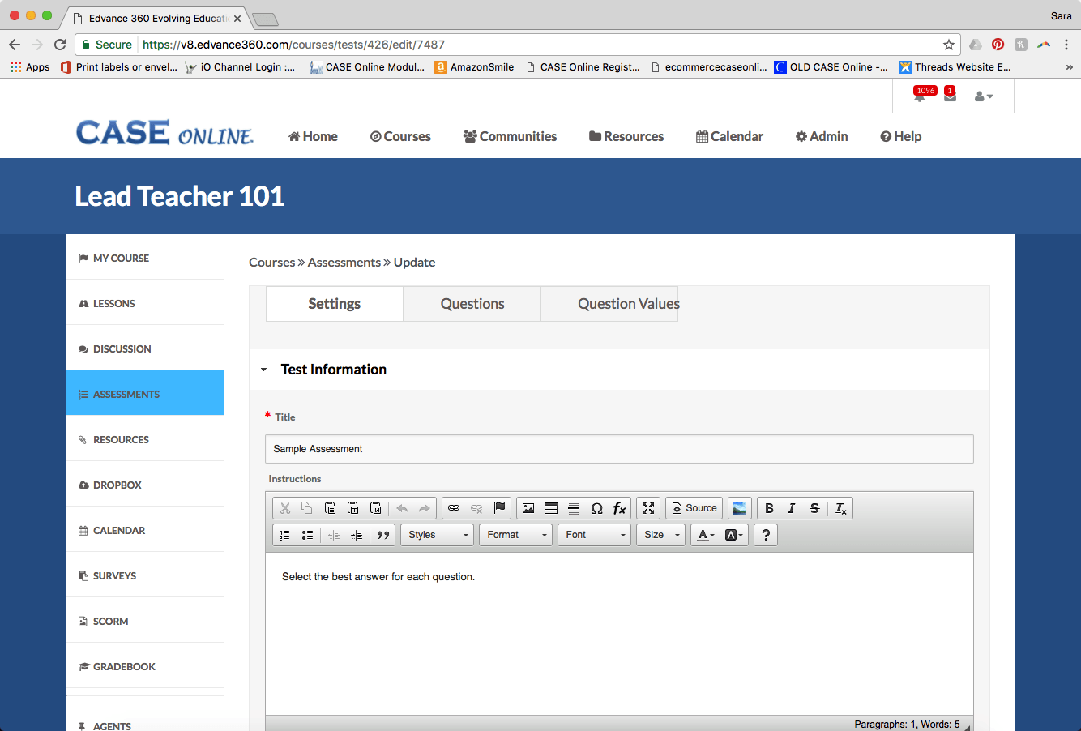Click the Anchor flag icon
The width and height of the screenshot is (1081, 731).
click(x=499, y=508)
